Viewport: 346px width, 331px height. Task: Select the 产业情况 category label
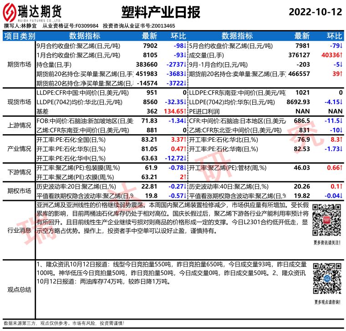[19, 149]
